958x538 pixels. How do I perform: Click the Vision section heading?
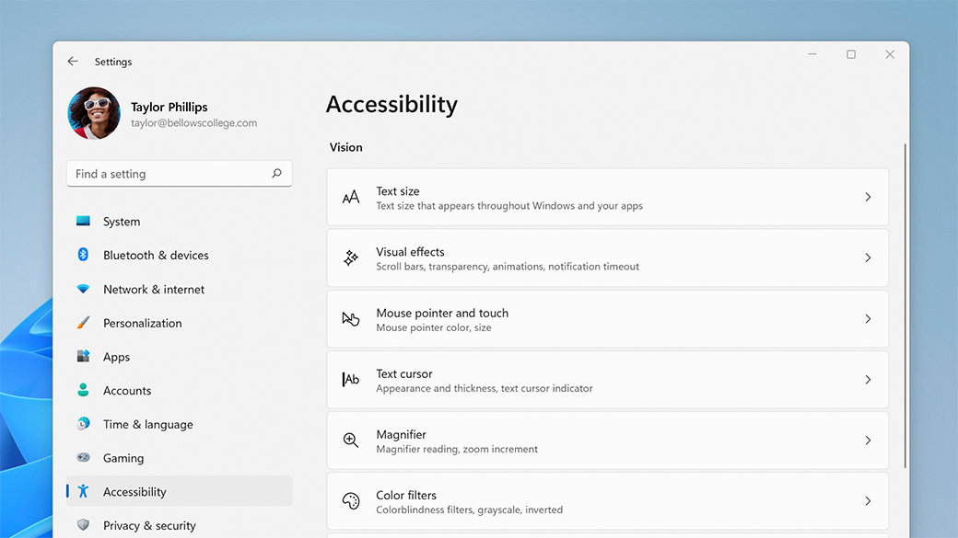point(345,147)
